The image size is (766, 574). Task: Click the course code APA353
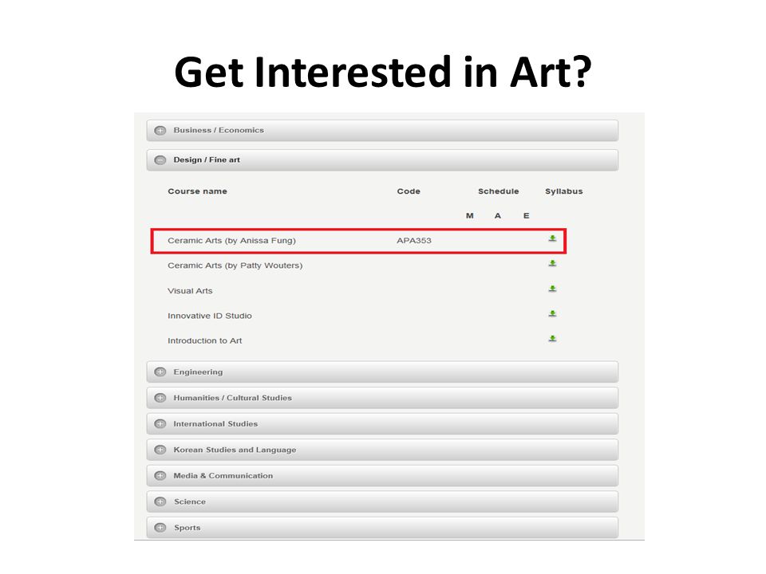(414, 241)
